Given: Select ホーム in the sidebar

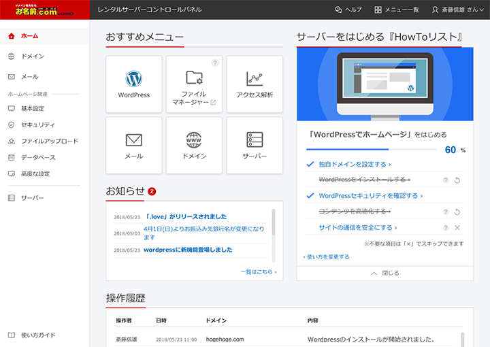Looking at the screenshot, I should point(44,36).
